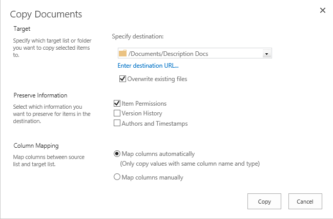Screen dimensions: 333x219
Task: Click the Version History label text
Action: point(142,113)
